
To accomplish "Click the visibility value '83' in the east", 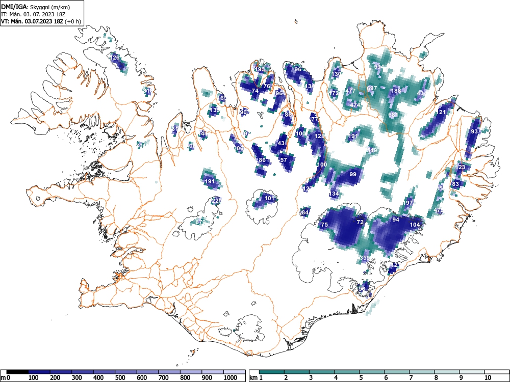I will click(x=455, y=184).
